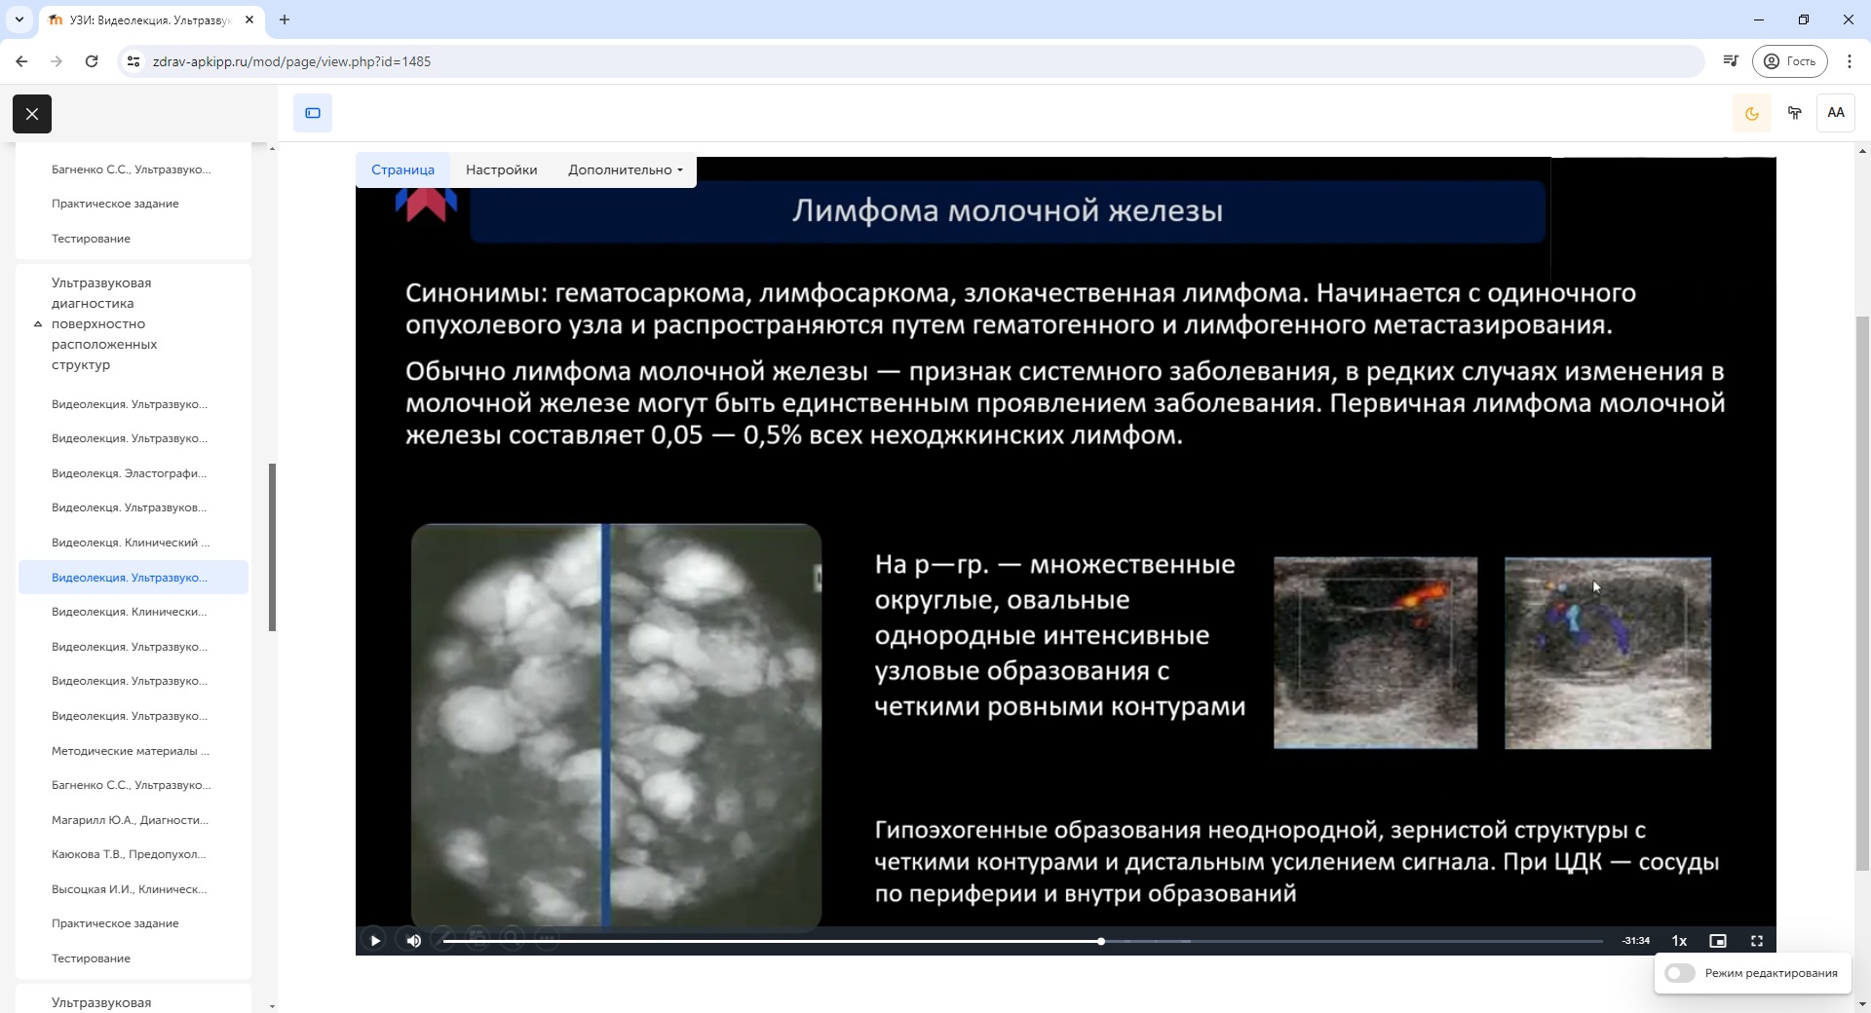
Task: Open the Дополнительно dropdown
Action: click(625, 169)
